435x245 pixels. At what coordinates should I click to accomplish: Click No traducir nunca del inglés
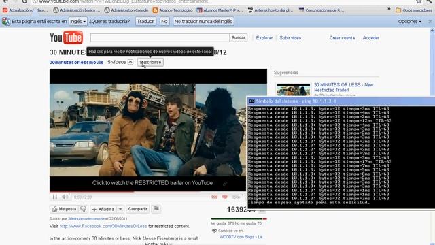click(203, 21)
